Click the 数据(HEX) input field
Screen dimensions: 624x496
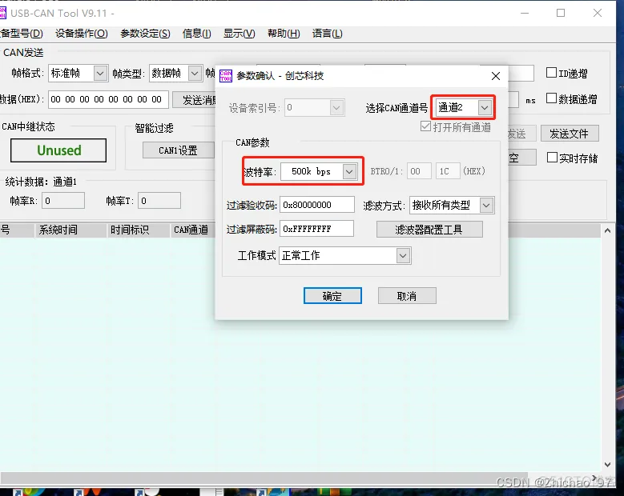pos(108,99)
